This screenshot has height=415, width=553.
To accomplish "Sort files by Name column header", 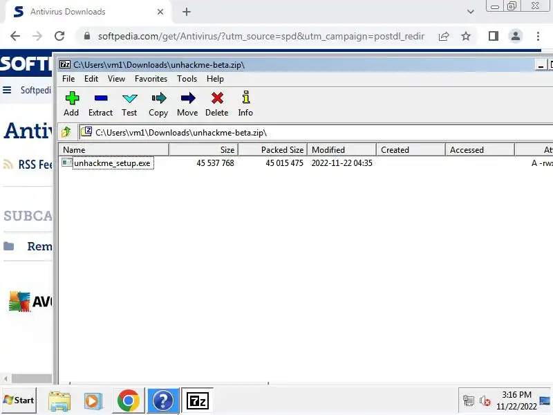I will (113, 149).
